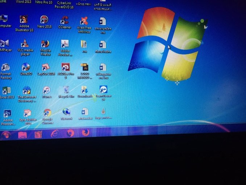
Task: Select the Word document beside Avast icon
Action: [x=103, y=21]
